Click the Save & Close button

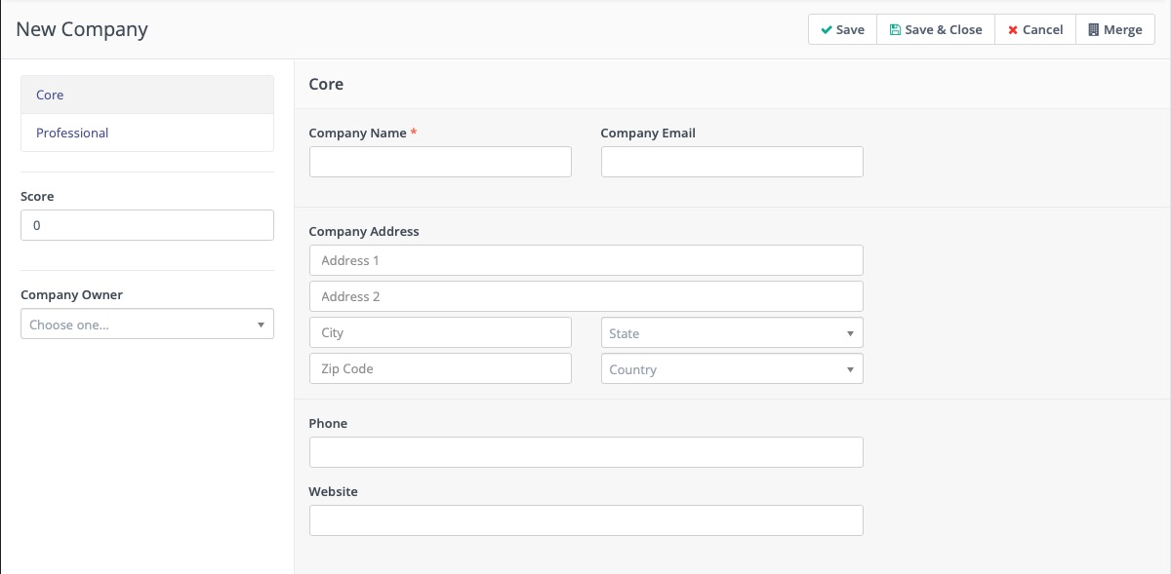(935, 29)
